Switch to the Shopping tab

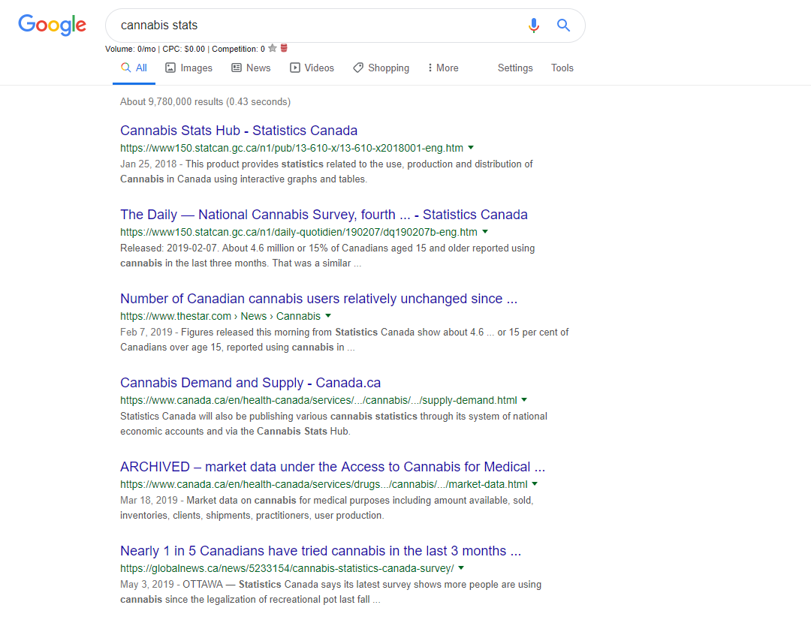click(381, 68)
